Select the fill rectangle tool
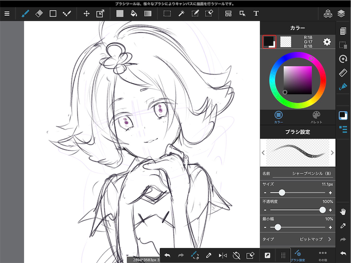This screenshot has width=351, height=263. pyautogui.click(x=120, y=14)
